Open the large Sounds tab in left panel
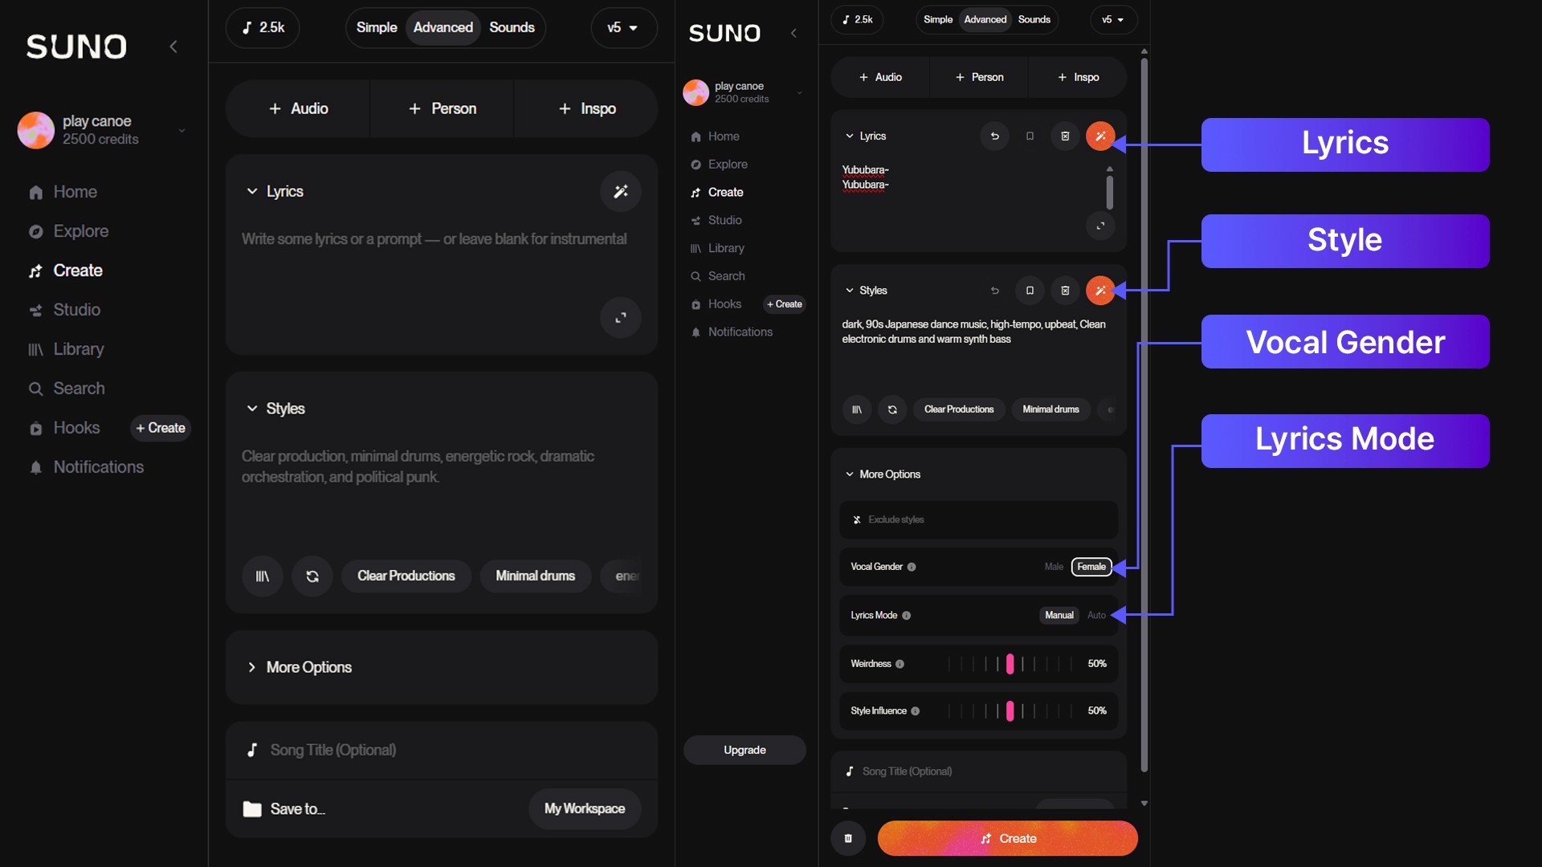This screenshot has height=867, width=1542. 512,27
